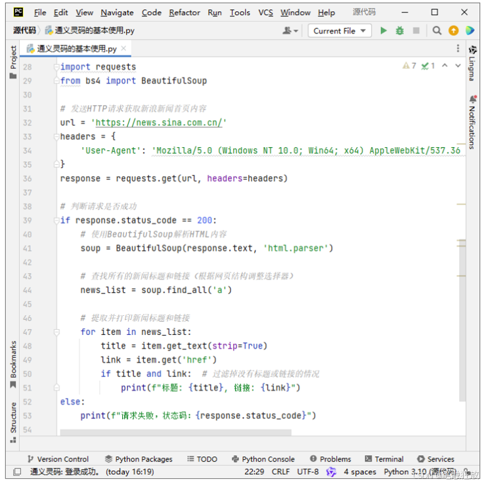Open the Lingma side panel

tap(472, 63)
